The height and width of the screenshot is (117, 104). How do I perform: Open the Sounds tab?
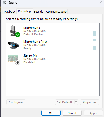[x=39, y=12]
